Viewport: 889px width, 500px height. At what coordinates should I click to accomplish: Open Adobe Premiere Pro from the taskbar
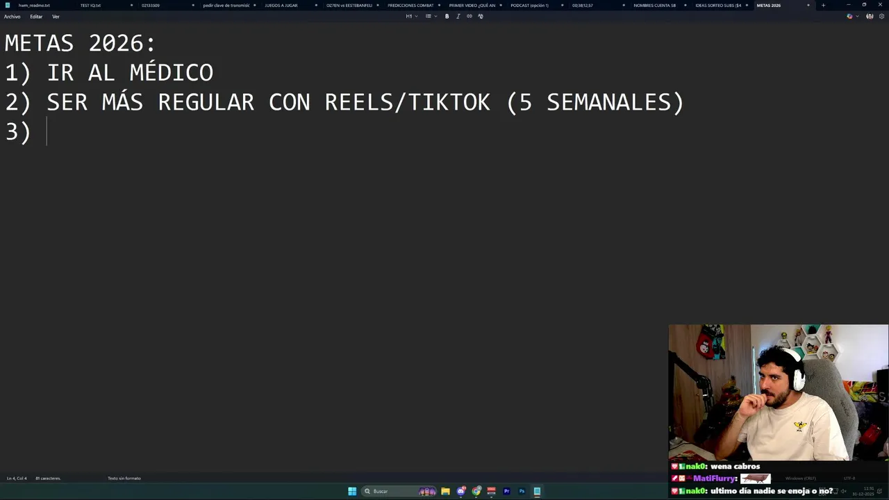click(506, 492)
